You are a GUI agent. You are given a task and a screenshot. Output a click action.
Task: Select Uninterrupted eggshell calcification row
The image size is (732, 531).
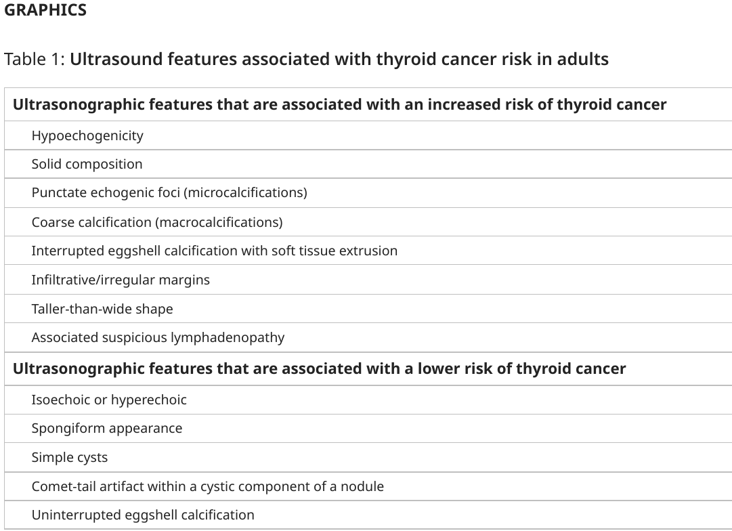pos(368,515)
